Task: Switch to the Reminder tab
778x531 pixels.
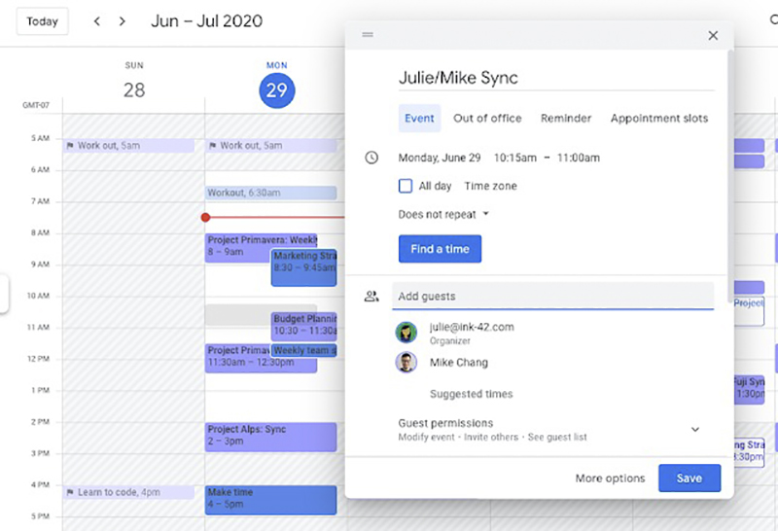Action: coord(566,118)
